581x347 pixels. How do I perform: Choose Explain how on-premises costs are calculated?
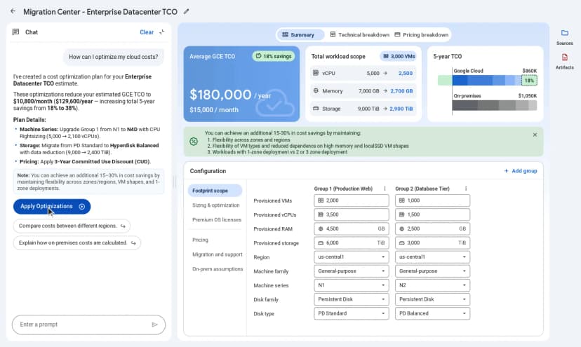pos(76,243)
